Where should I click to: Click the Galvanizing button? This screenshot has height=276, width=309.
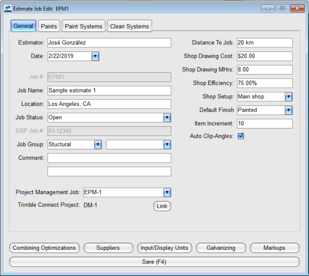pyautogui.click(x=221, y=248)
